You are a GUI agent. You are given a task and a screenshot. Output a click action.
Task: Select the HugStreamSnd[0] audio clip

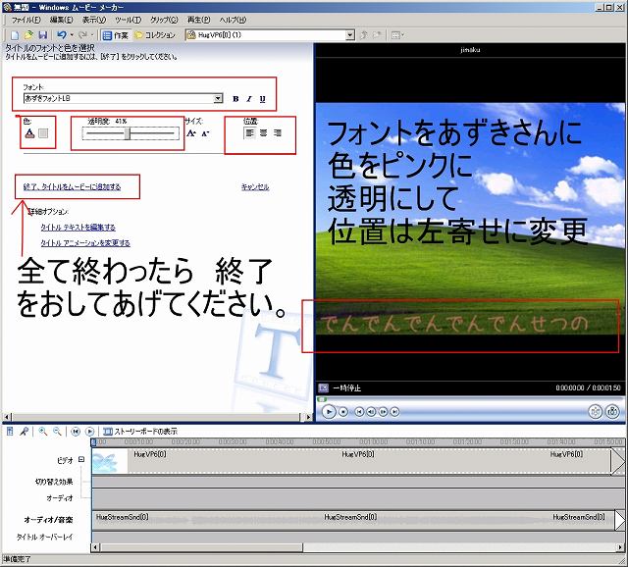(x=353, y=521)
